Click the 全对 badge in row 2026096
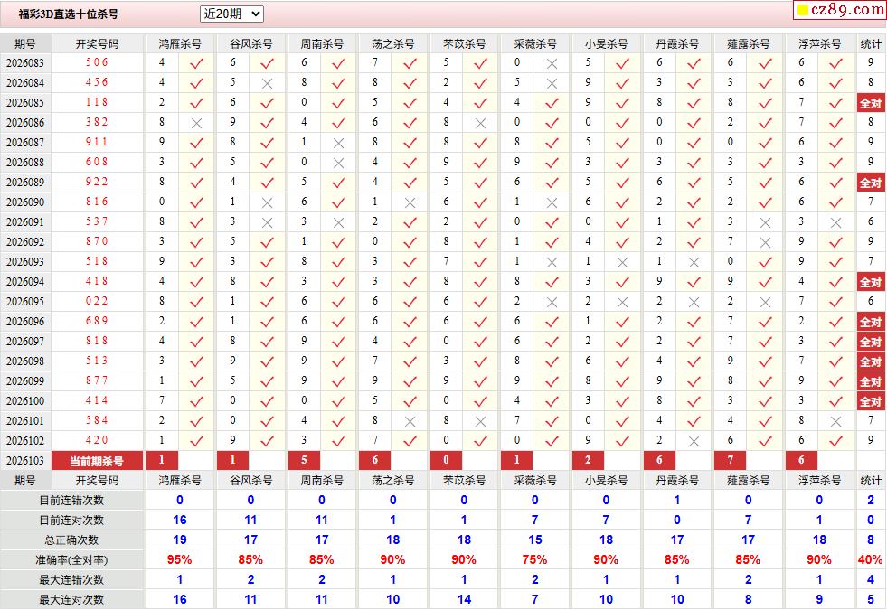The image size is (887, 610). tap(871, 322)
